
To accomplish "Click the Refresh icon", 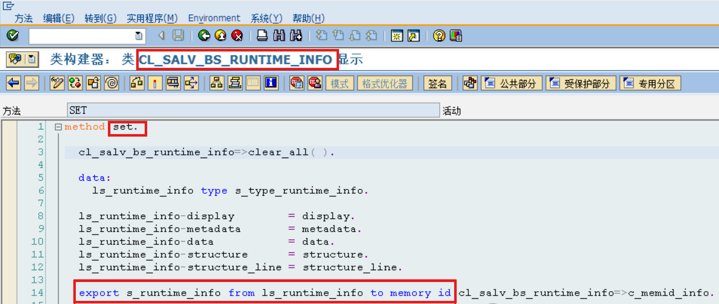I will 75,83.
